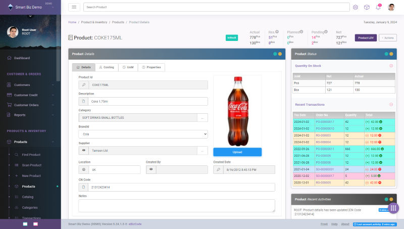Click the Categories icon in sidebar
Image resolution: width=404 pixels, height=229 pixels.
click(x=17, y=207)
